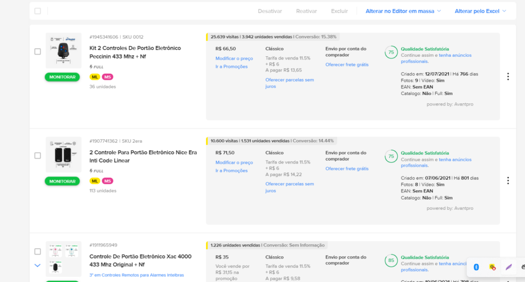Click FULL lightning label on Peccinin listing
The width and height of the screenshot is (525, 282).
pos(96,67)
